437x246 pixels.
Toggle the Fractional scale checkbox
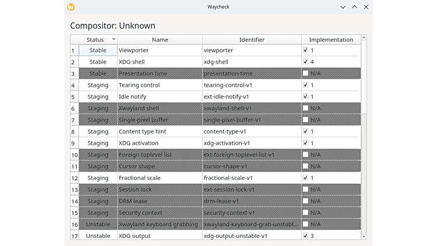point(306,178)
